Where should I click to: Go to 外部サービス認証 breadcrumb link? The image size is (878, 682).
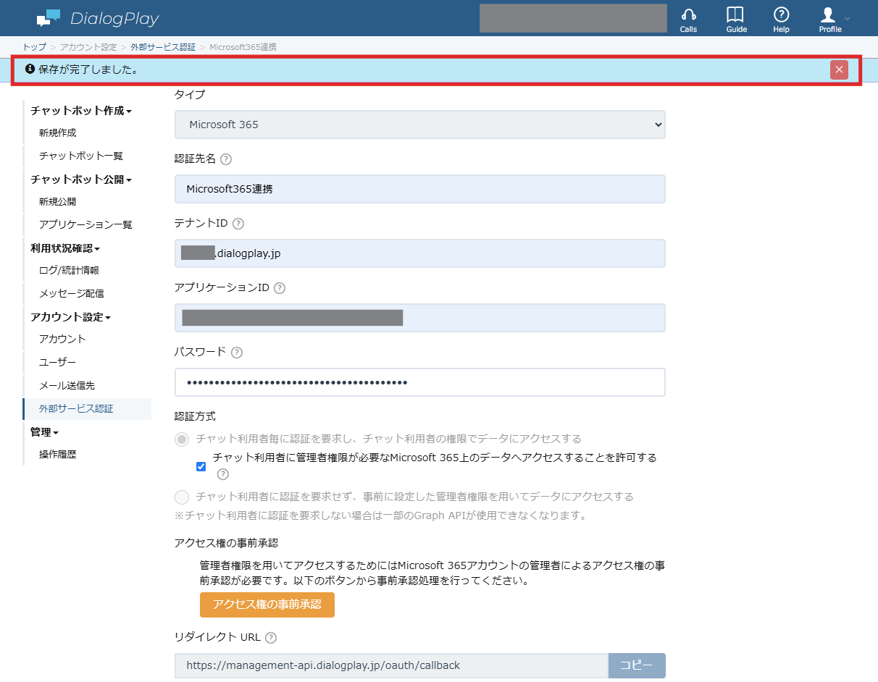[163, 47]
